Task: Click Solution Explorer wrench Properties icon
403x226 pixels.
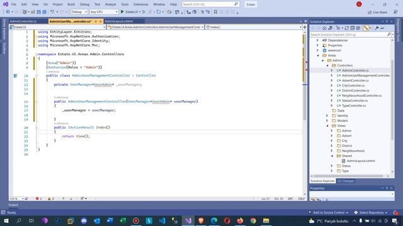Action: pyautogui.click(x=377, y=28)
